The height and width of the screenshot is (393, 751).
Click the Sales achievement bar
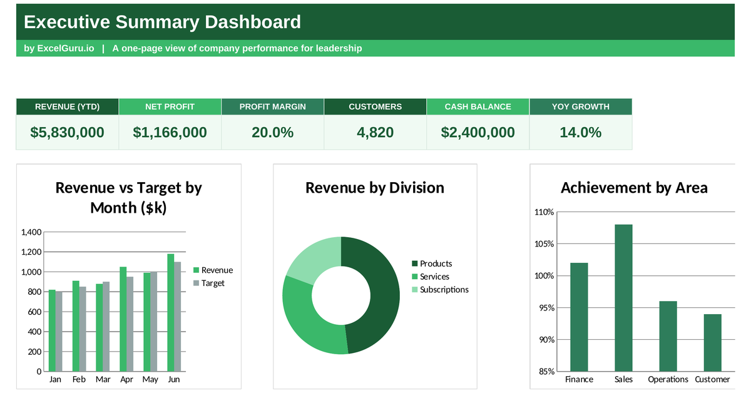[x=623, y=298]
